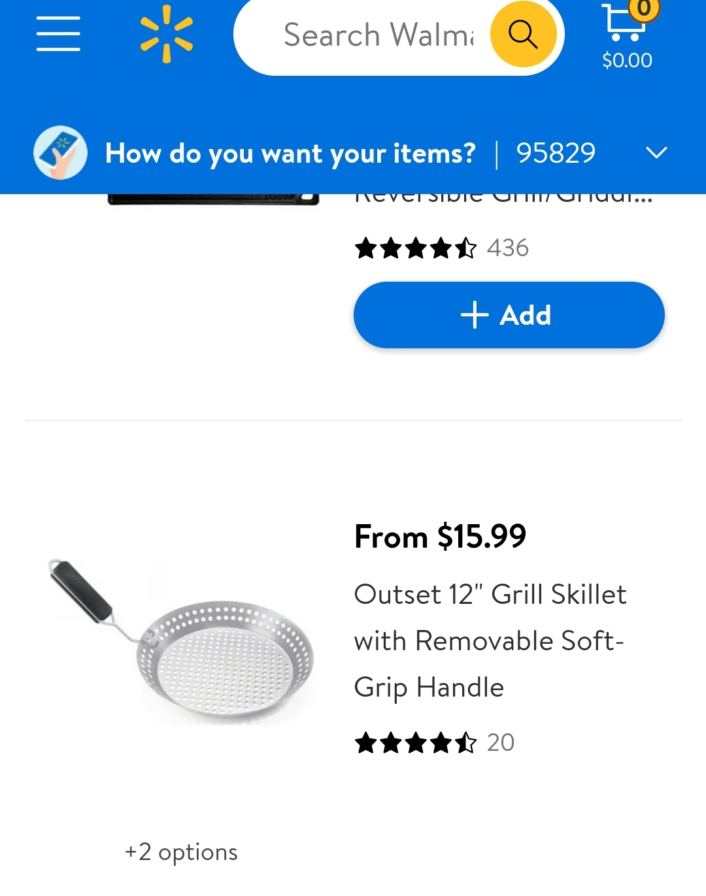Open the Outset 12" Grill Skillet title link
Screen dimensions: 706x896
[x=490, y=640]
